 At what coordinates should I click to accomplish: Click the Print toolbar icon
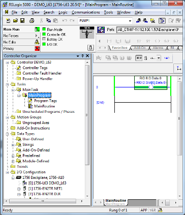point(32,21)
